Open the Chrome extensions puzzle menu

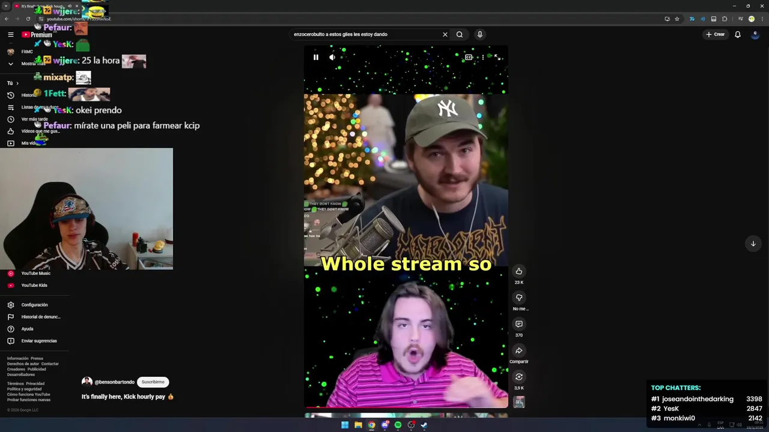coord(725,19)
